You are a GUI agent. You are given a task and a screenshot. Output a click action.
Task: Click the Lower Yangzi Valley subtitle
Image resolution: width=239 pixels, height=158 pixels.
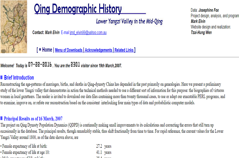click(x=129, y=21)
